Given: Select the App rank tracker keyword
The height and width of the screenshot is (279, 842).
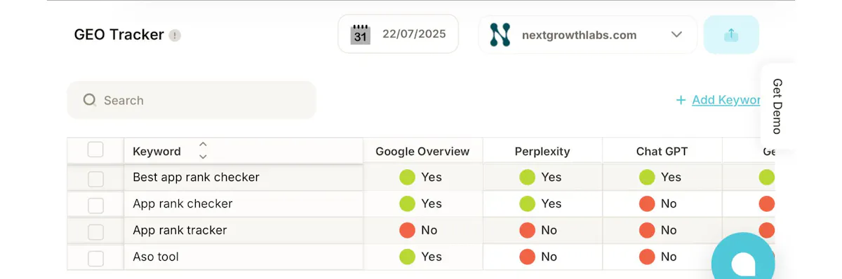Looking at the screenshot, I should point(180,230).
